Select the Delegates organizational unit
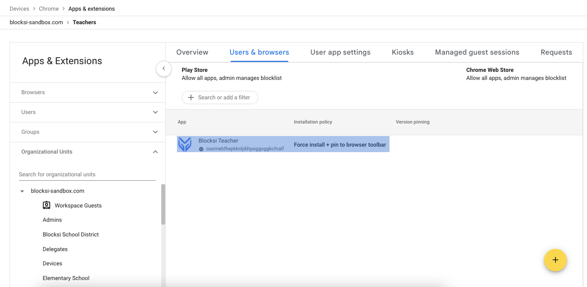 coord(55,249)
